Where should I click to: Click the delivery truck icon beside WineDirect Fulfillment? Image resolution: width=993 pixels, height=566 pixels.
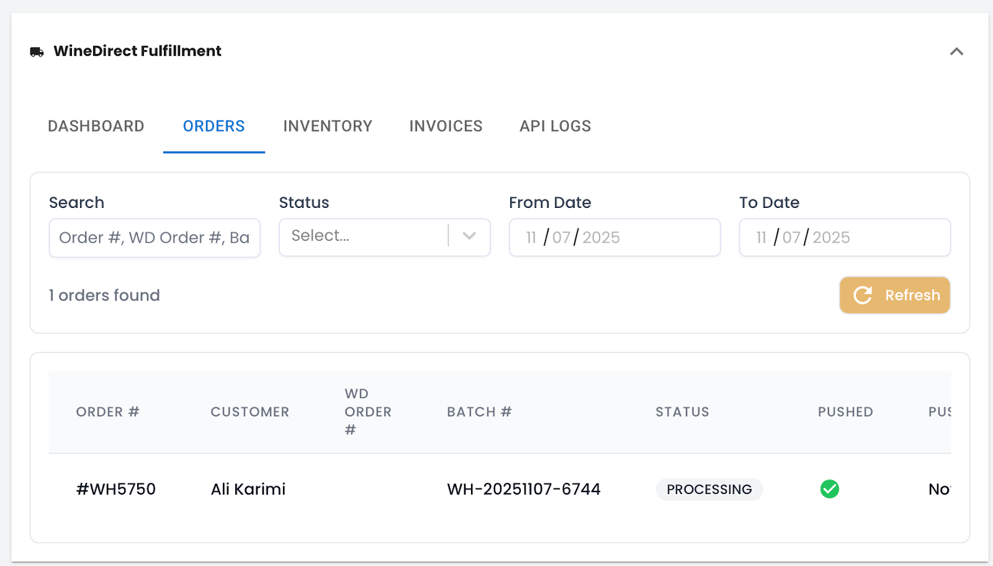click(x=37, y=52)
